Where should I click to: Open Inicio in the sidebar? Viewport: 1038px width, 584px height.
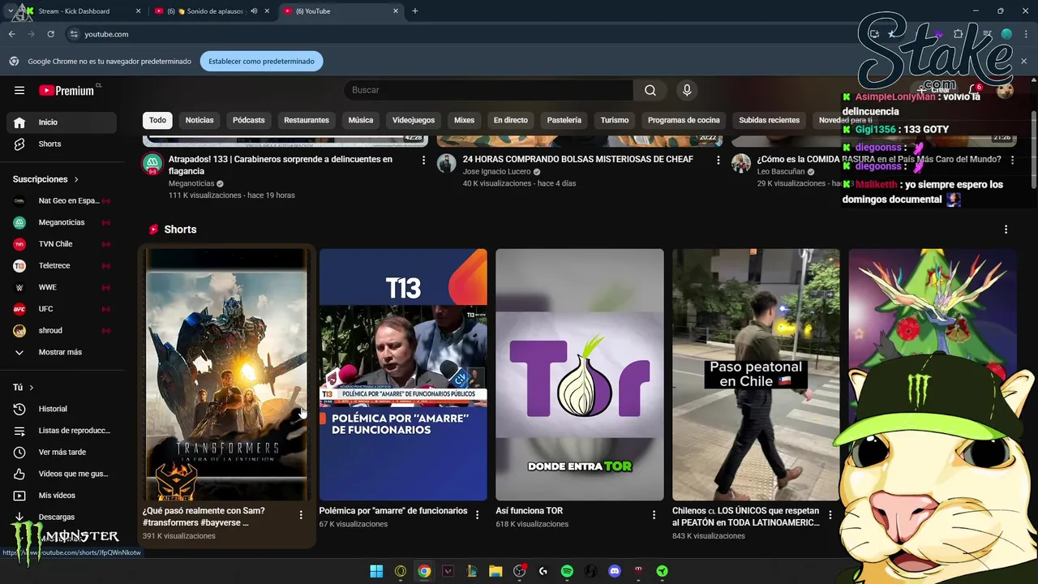click(62, 122)
